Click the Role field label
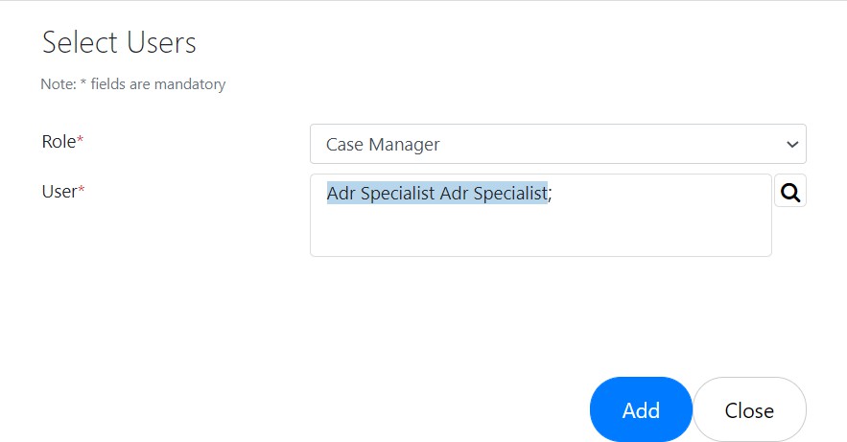Image resolution: width=847 pixels, height=442 pixels. (x=59, y=141)
